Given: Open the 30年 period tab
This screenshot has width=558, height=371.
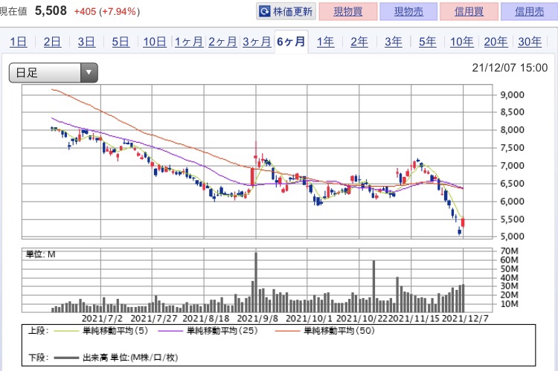Looking at the screenshot, I should click(x=529, y=42).
